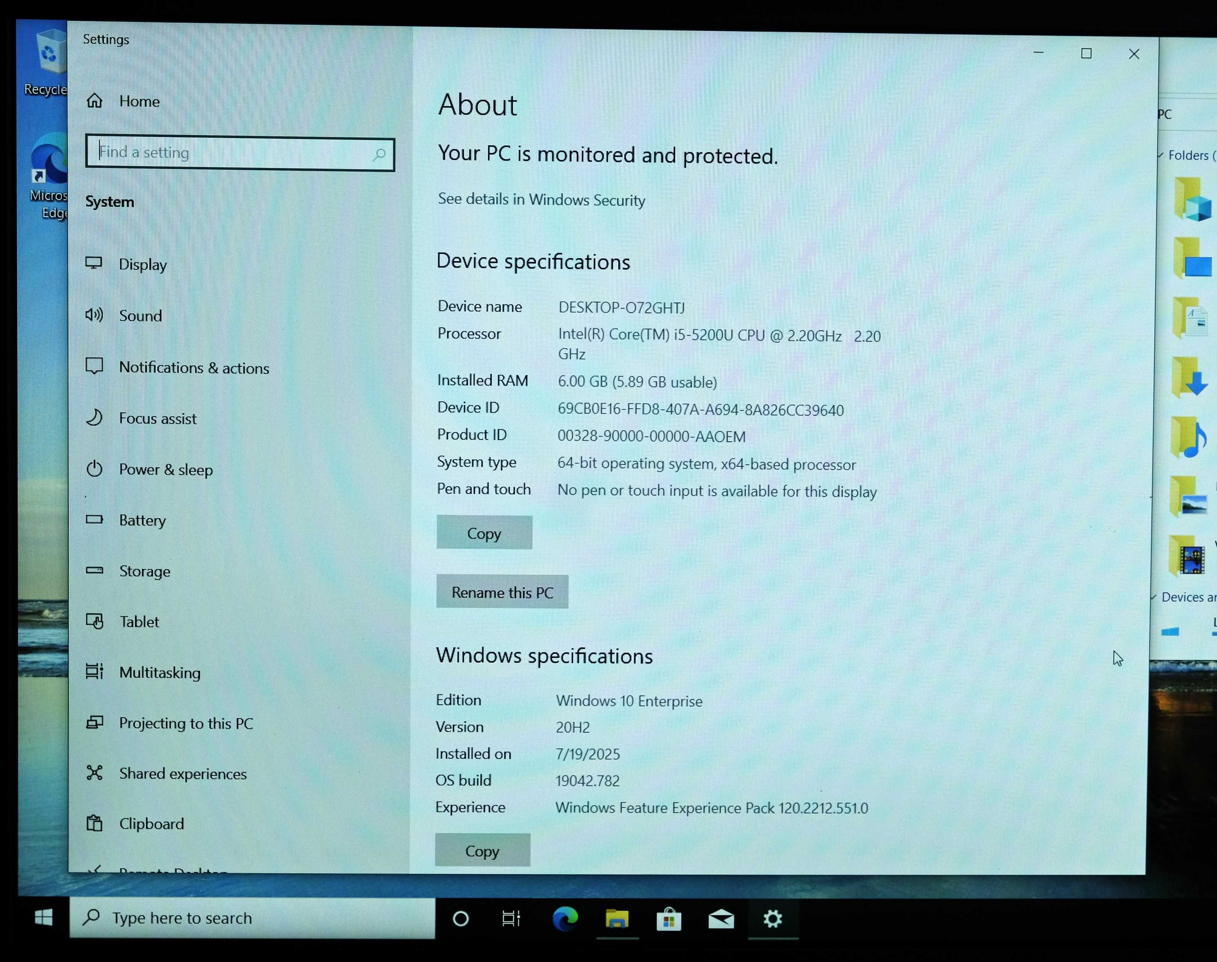Image resolution: width=1217 pixels, height=962 pixels.
Task: Open 3D Objects folder in File Explorer window
Action: point(1192,199)
